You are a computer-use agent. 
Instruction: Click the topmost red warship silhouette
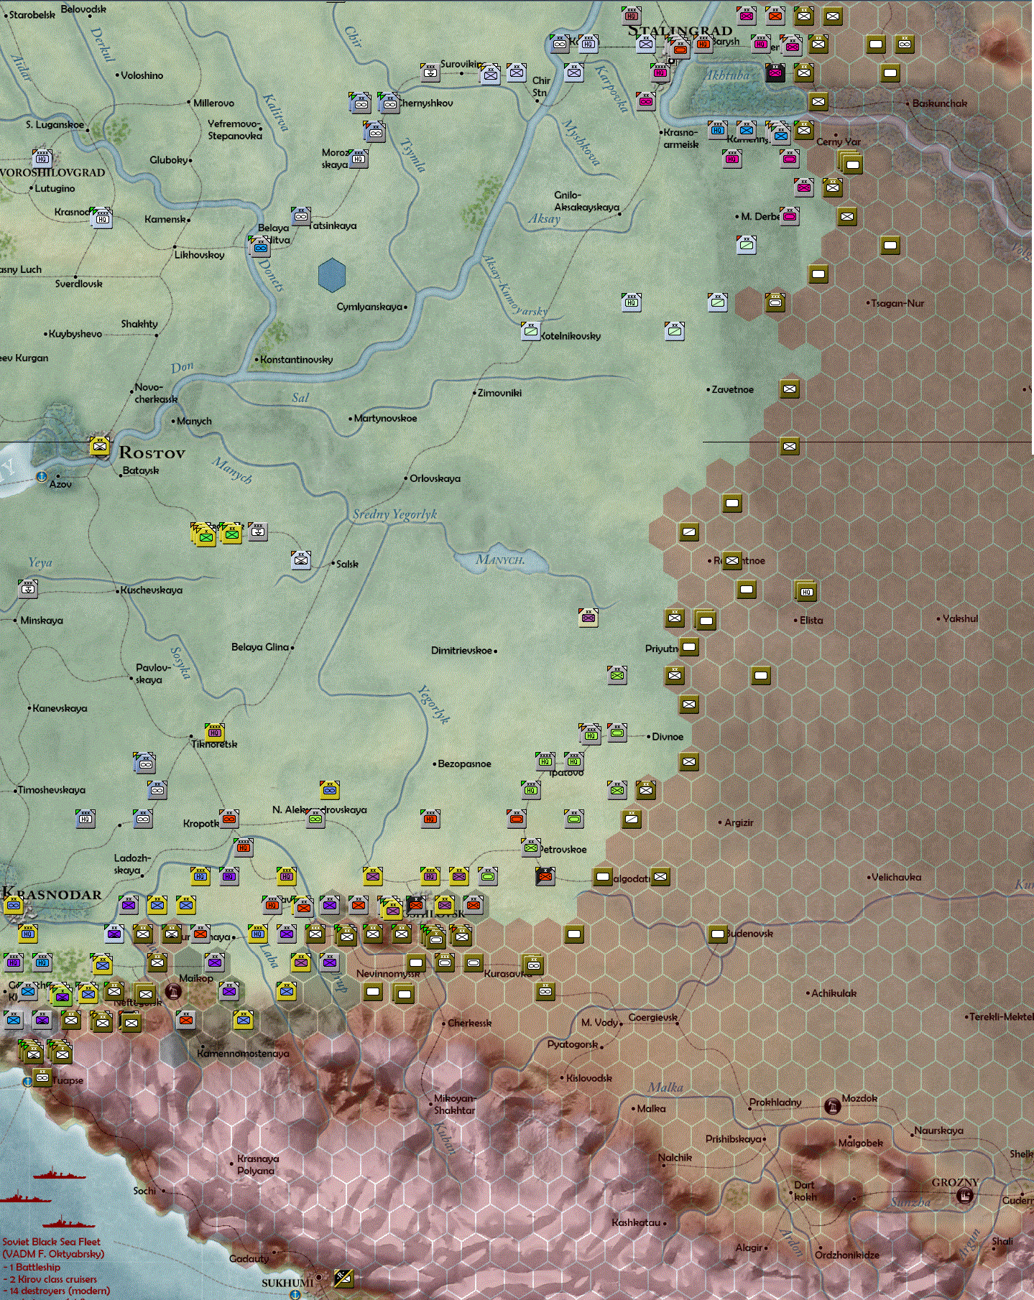59,1174
